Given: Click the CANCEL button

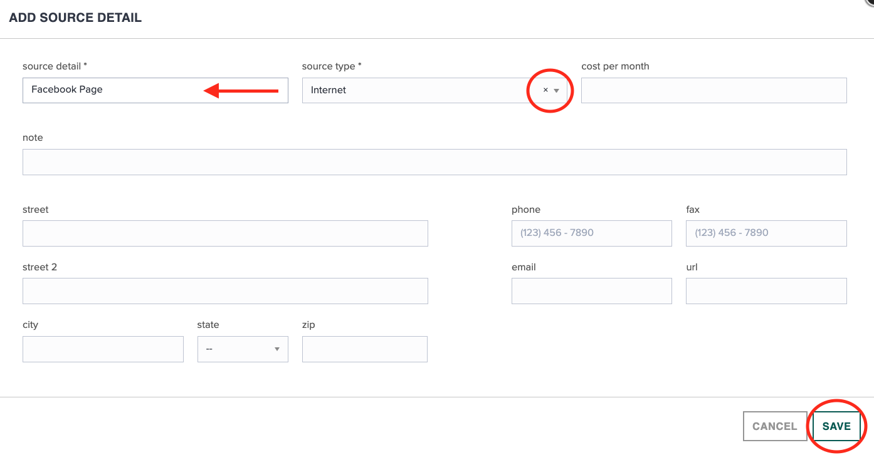Looking at the screenshot, I should (x=775, y=426).
